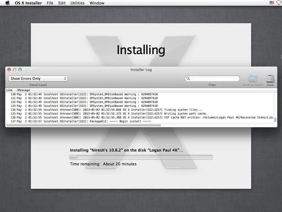Image resolution: width=282 pixels, height=212 pixels.
Task: Select log line 132 in the log
Action: pyautogui.click(x=139, y=102)
